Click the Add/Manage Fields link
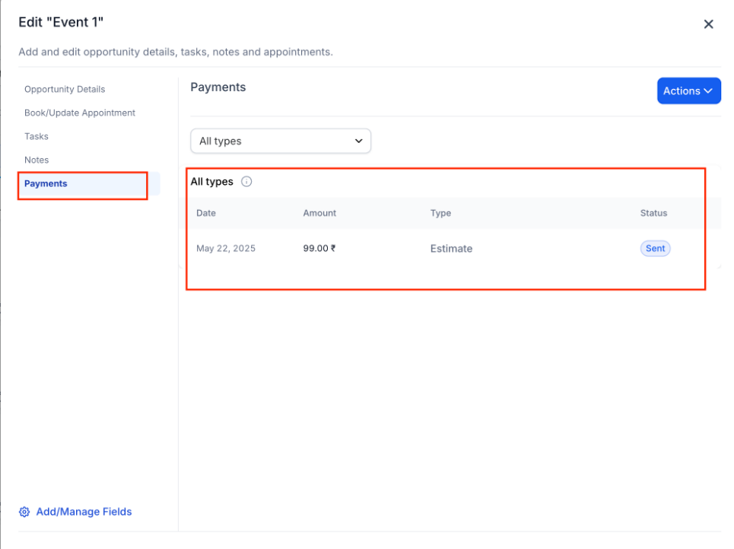Image resolution: width=734 pixels, height=549 pixels. point(84,512)
